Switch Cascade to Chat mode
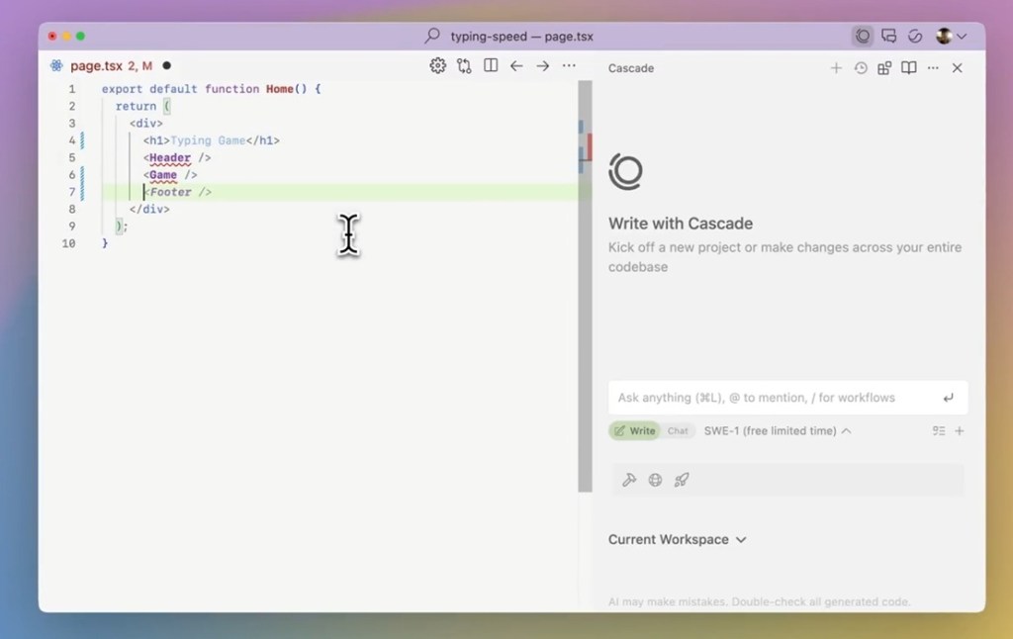1013x639 pixels. click(678, 431)
